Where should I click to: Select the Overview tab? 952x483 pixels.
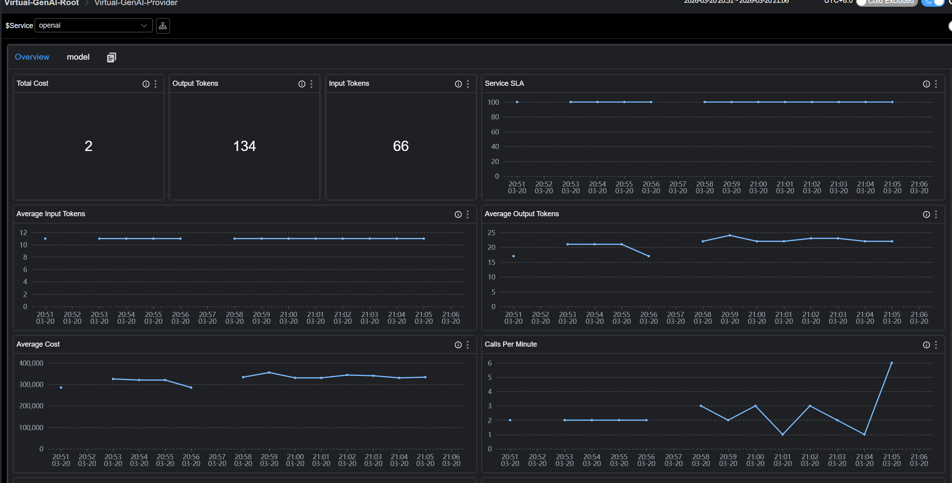click(x=32, y=57)
